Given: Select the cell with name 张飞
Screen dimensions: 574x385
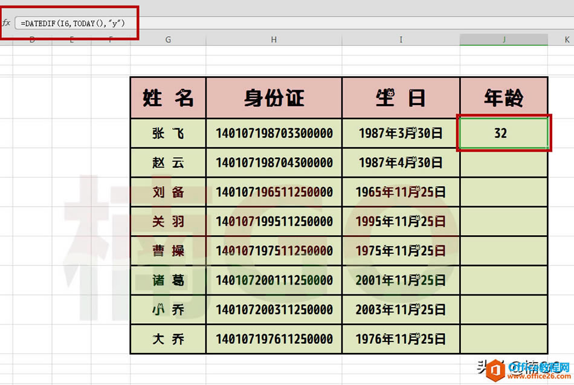Looking at the screenshot, I should coord(169,134).
